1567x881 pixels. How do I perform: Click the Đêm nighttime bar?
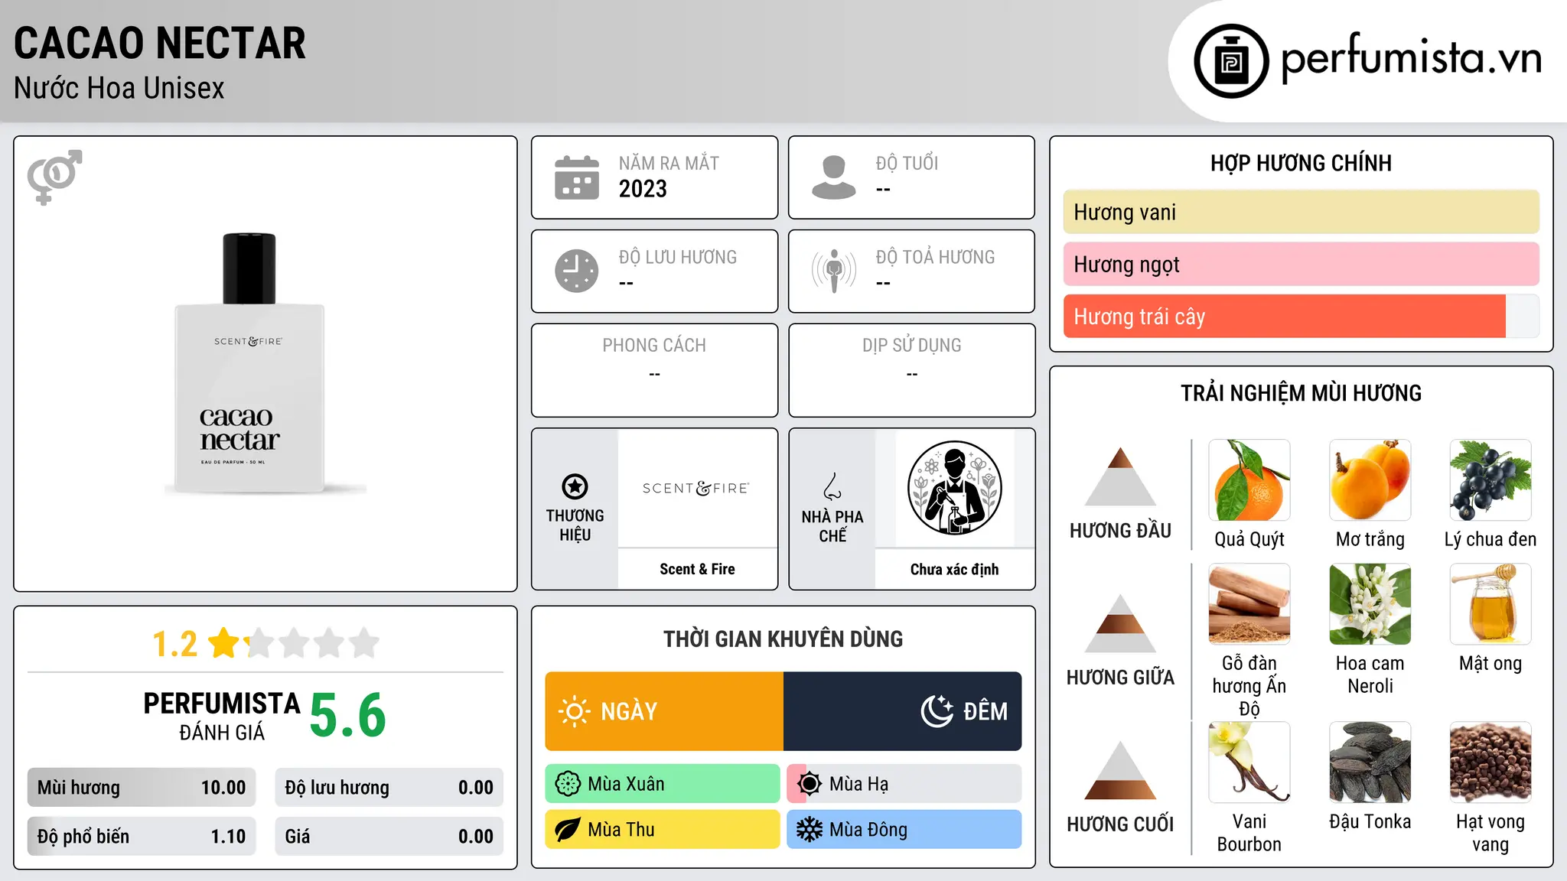[x=903, y=711]
